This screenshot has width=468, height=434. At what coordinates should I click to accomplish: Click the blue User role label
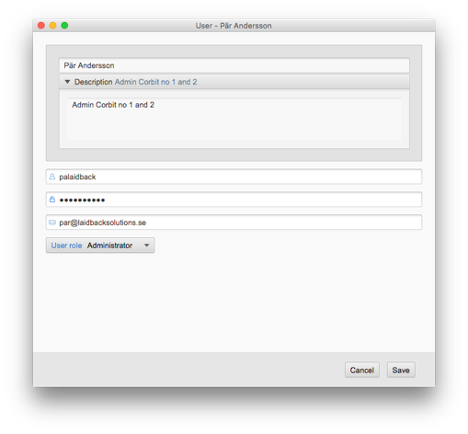[x=66, y=246]
